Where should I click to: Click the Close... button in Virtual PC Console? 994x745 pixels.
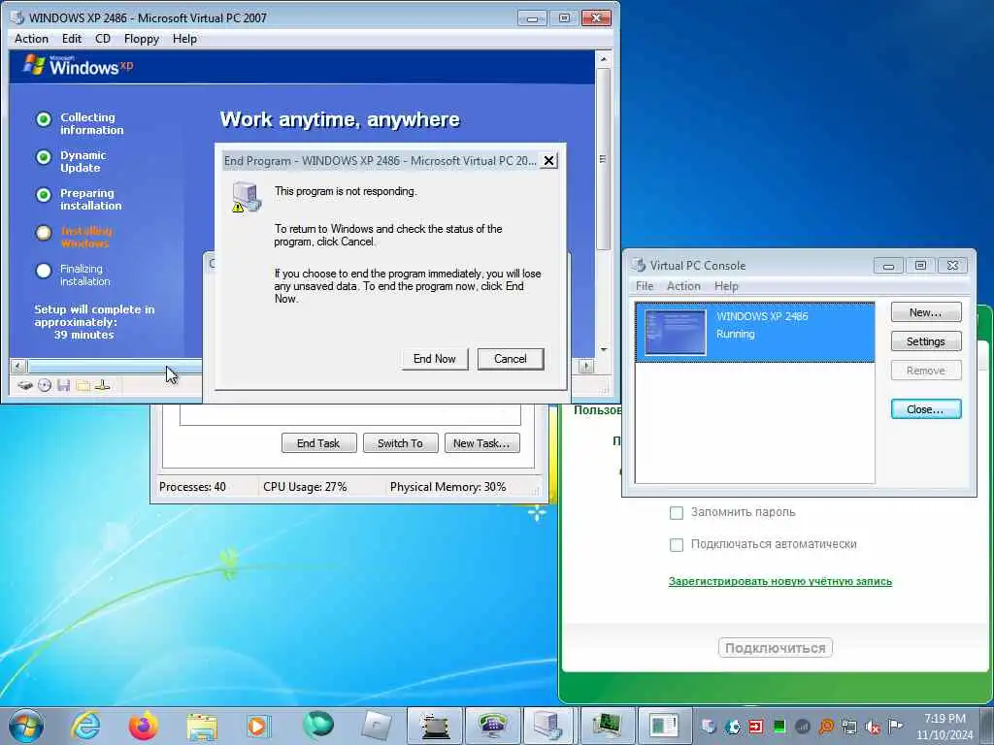pyautogui.click(x=925, y=409)
